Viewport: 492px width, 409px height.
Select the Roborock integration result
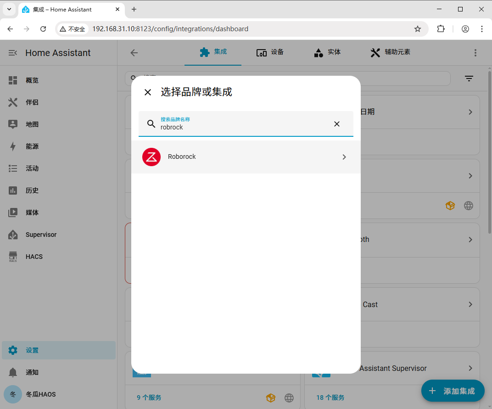[x=246, y=157]
